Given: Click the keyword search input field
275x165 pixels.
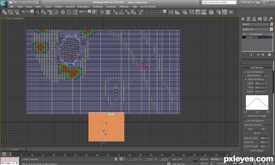Looking at the screenshot, I should point(219,2).
